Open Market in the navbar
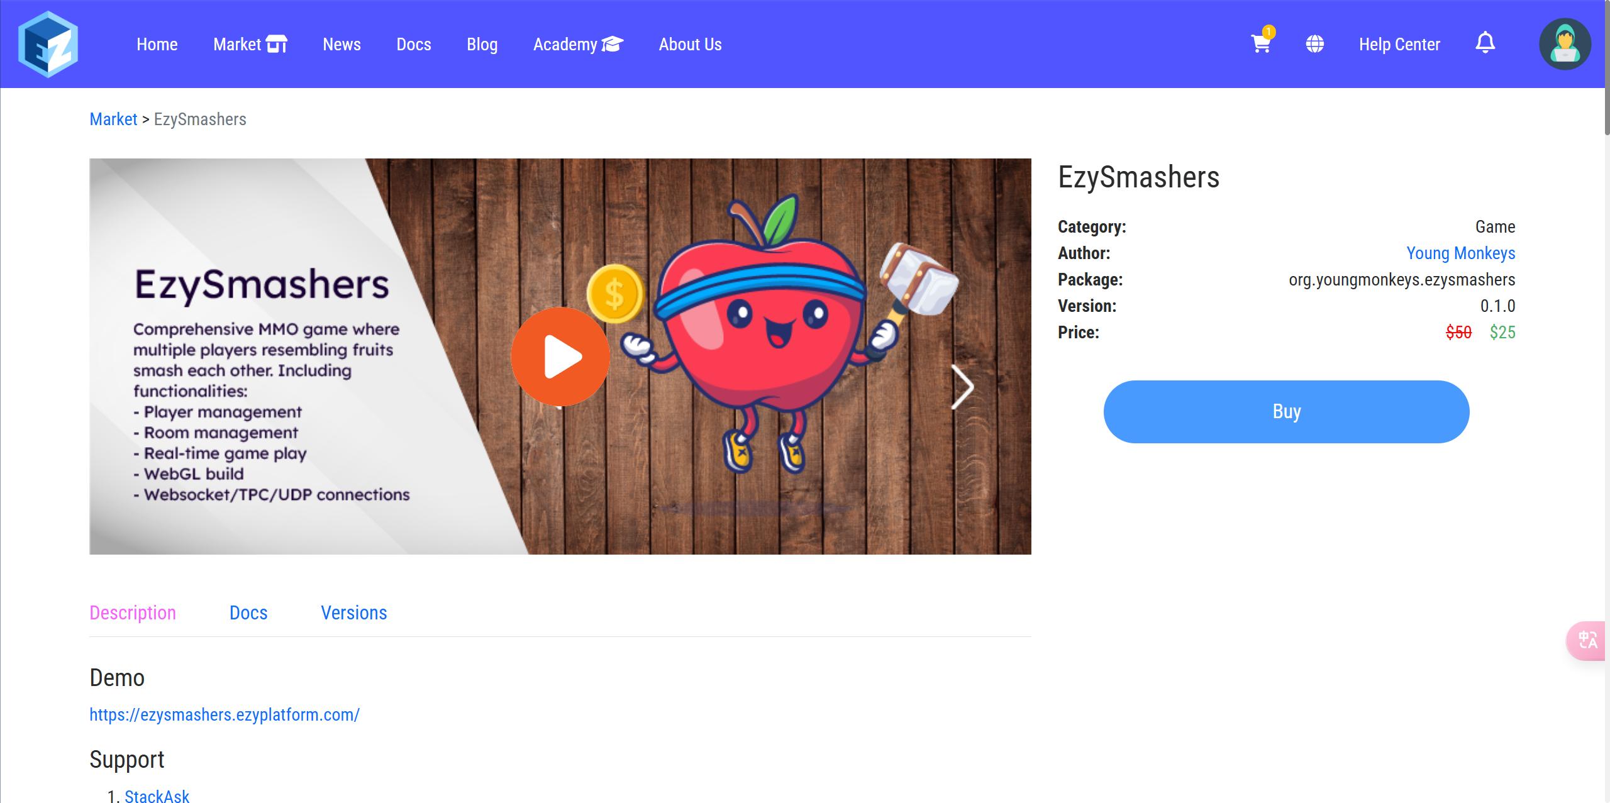Viewport: 1610px width, 803px height. 250,45
